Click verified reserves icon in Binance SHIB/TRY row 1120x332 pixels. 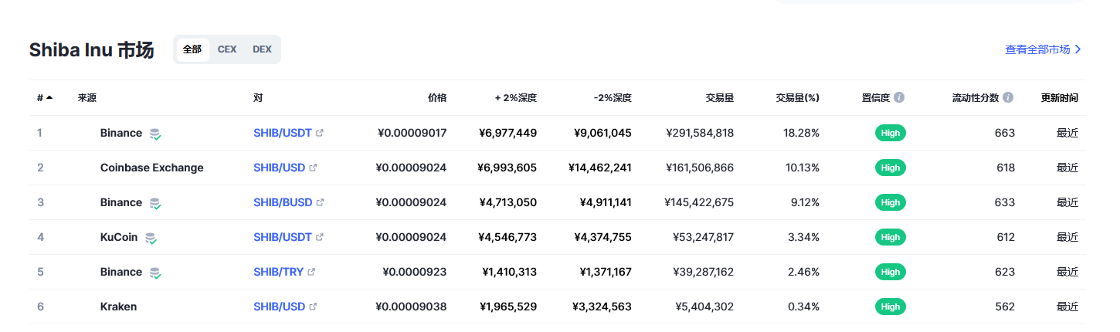click(x=155, y=273)
